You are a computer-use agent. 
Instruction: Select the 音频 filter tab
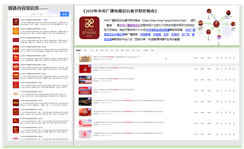[x=102, y=50]
